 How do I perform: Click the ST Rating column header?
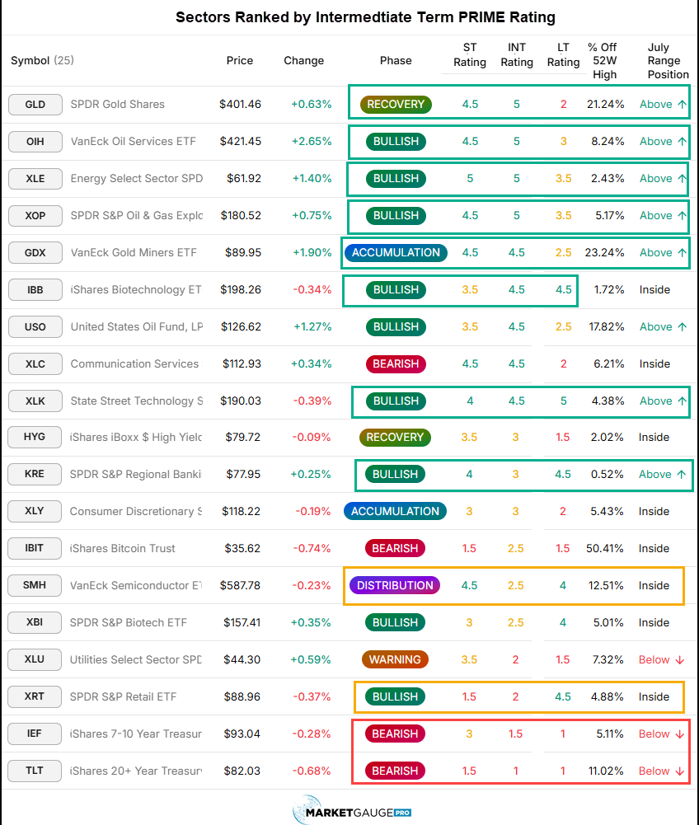(x=470, y=54)
